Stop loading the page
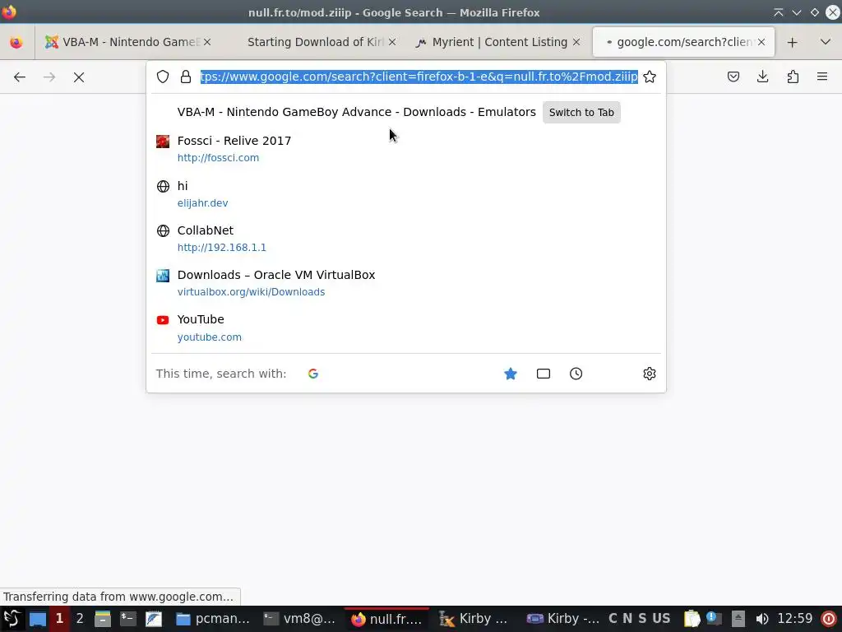 [79, 77]
